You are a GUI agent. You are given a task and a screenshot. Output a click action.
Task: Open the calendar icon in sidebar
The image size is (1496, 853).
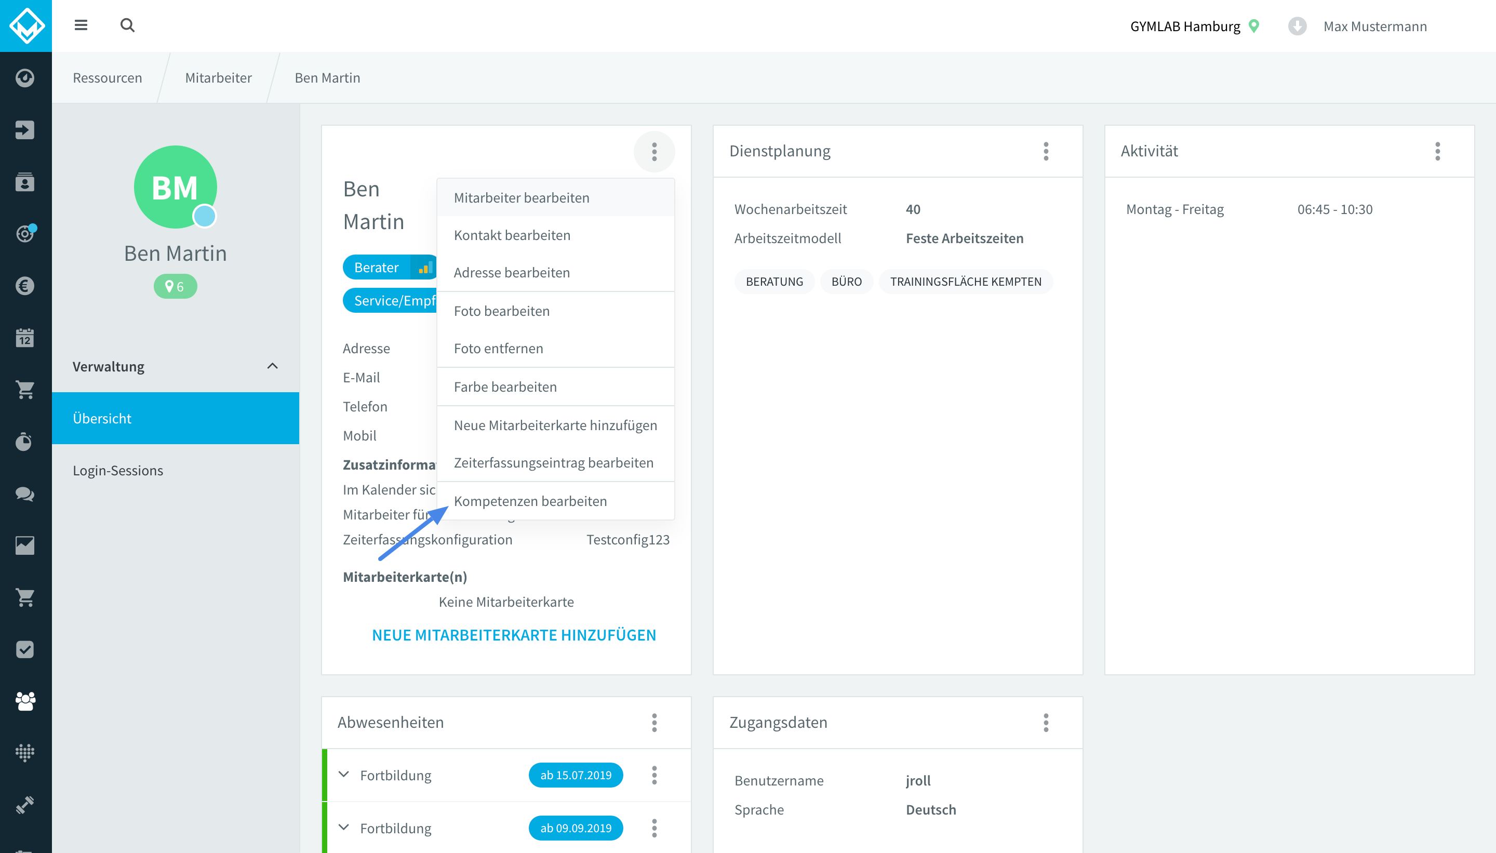click(x=24, y=338)
